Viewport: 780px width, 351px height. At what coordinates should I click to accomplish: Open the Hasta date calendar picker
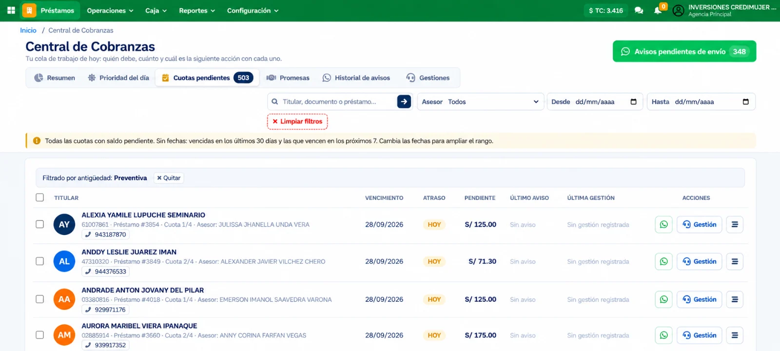pos(745,101)
